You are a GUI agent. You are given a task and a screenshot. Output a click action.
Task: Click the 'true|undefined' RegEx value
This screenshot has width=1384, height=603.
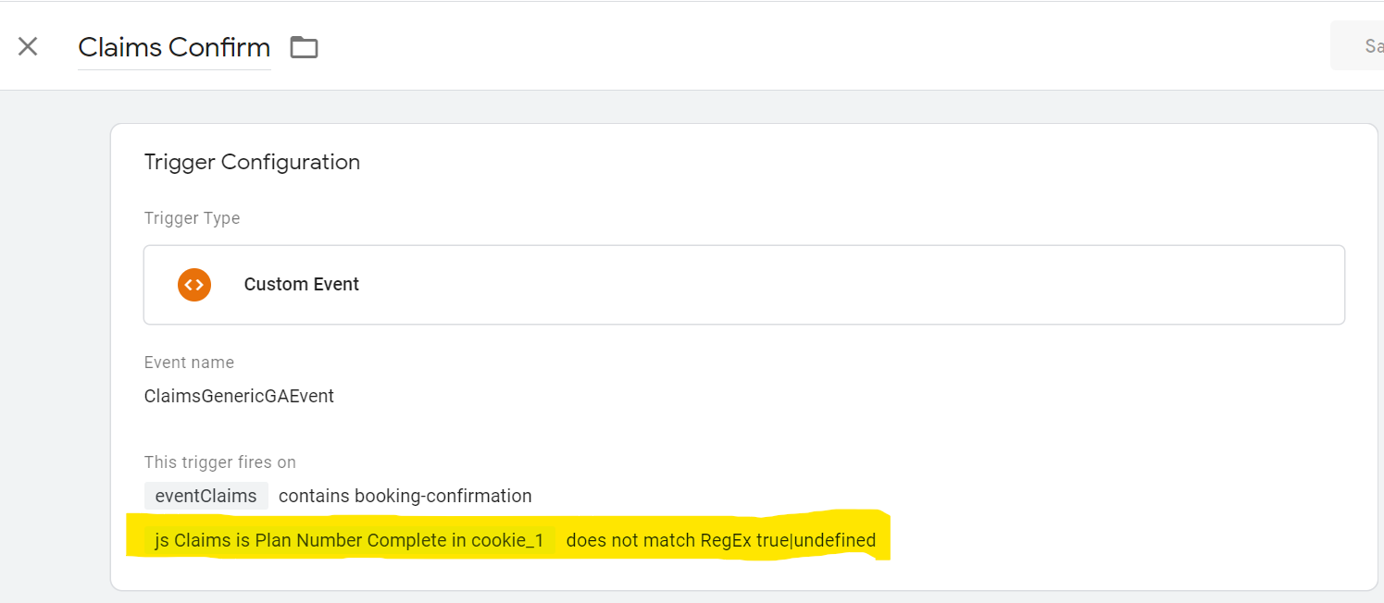tap(816, 540)
